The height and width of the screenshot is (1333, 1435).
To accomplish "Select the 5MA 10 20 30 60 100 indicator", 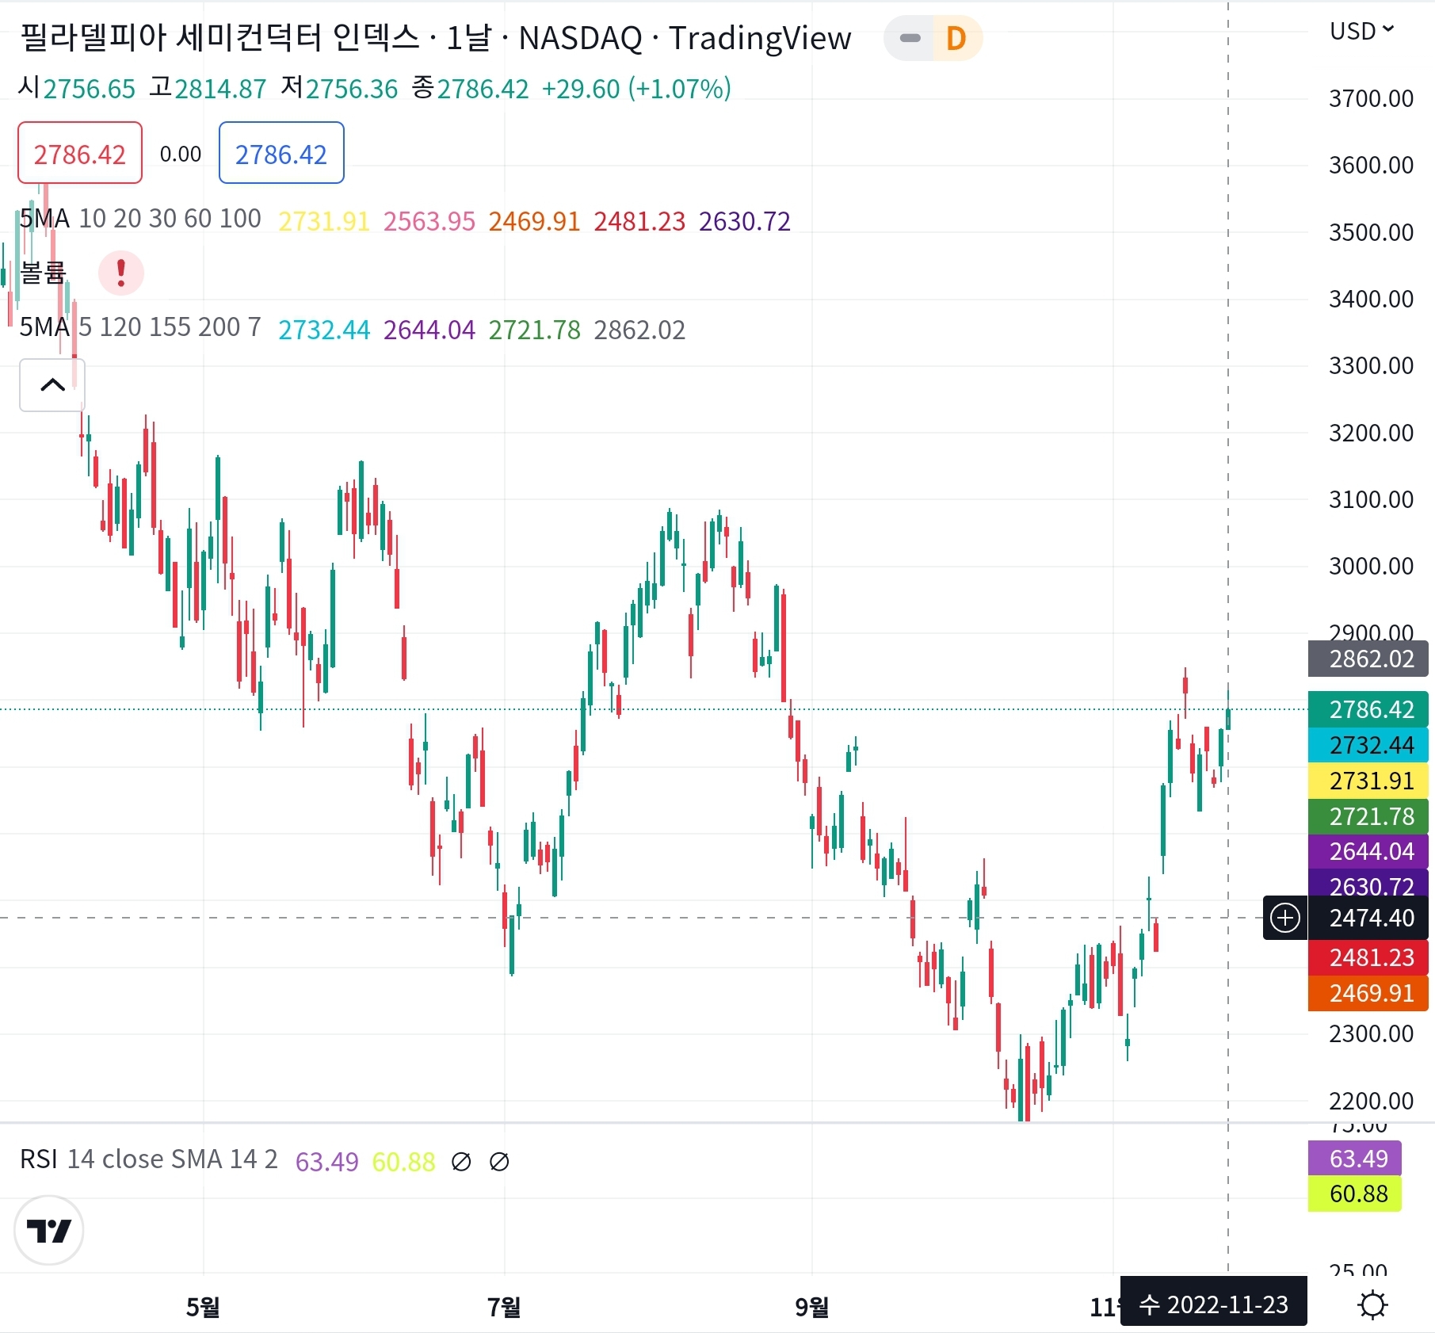I will click(140, 219).
